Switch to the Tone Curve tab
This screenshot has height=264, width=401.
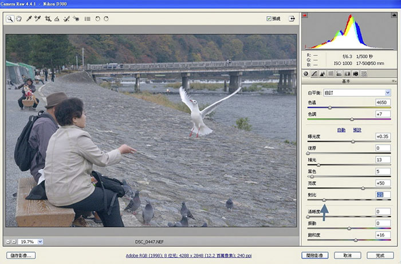314,74
